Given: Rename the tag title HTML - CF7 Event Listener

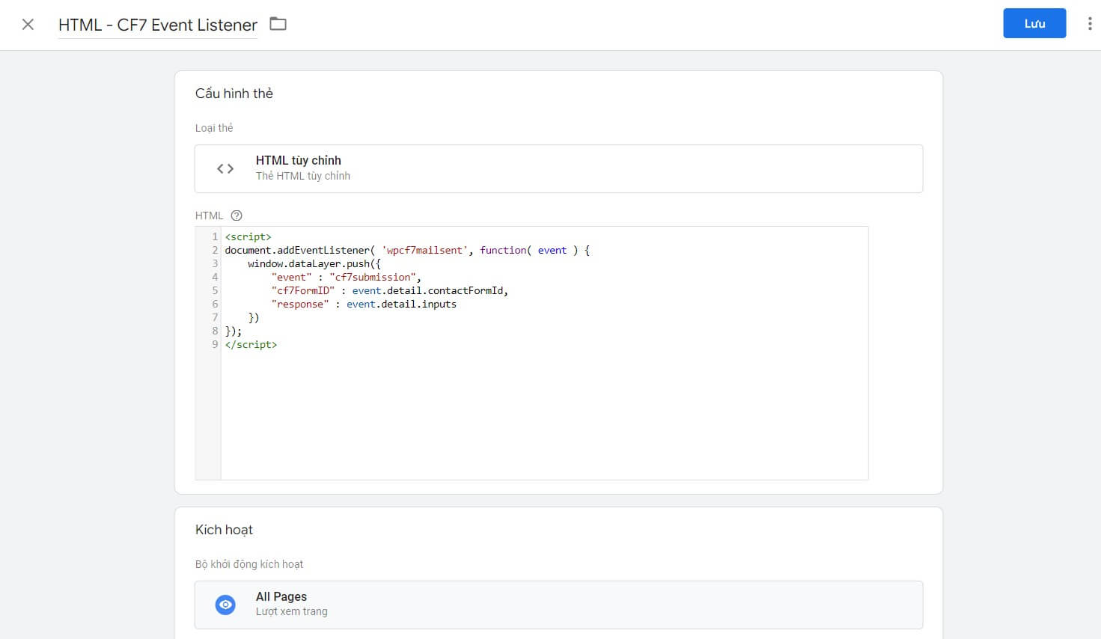Looking at the screenshot, I should 158,25.
